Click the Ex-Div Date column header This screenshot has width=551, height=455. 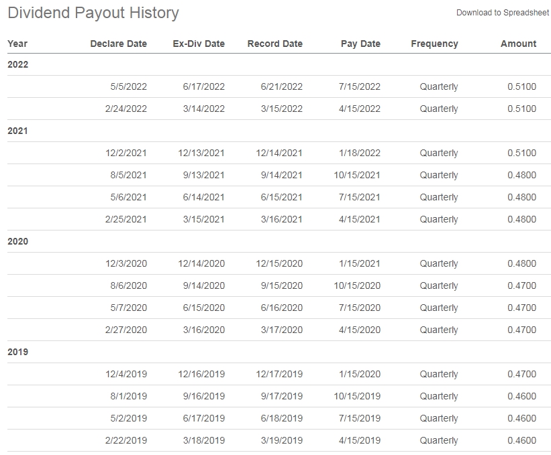[199, 44]
